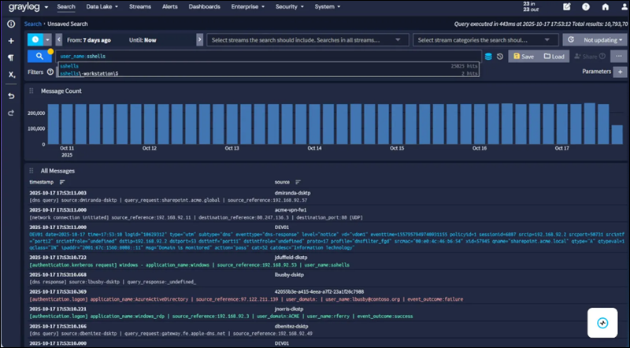Select the sshells\-workstation\$ suggestion
630x348 pixels.
point(269,73)
